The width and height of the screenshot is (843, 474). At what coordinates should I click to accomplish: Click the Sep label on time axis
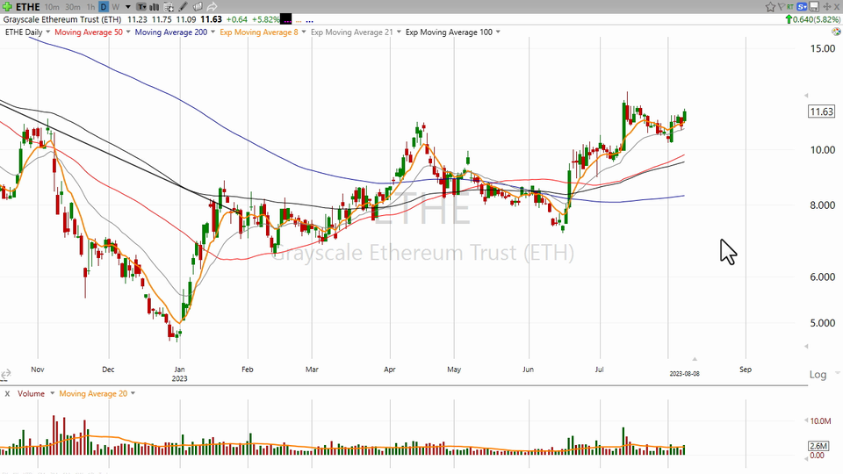pos(746,370)
